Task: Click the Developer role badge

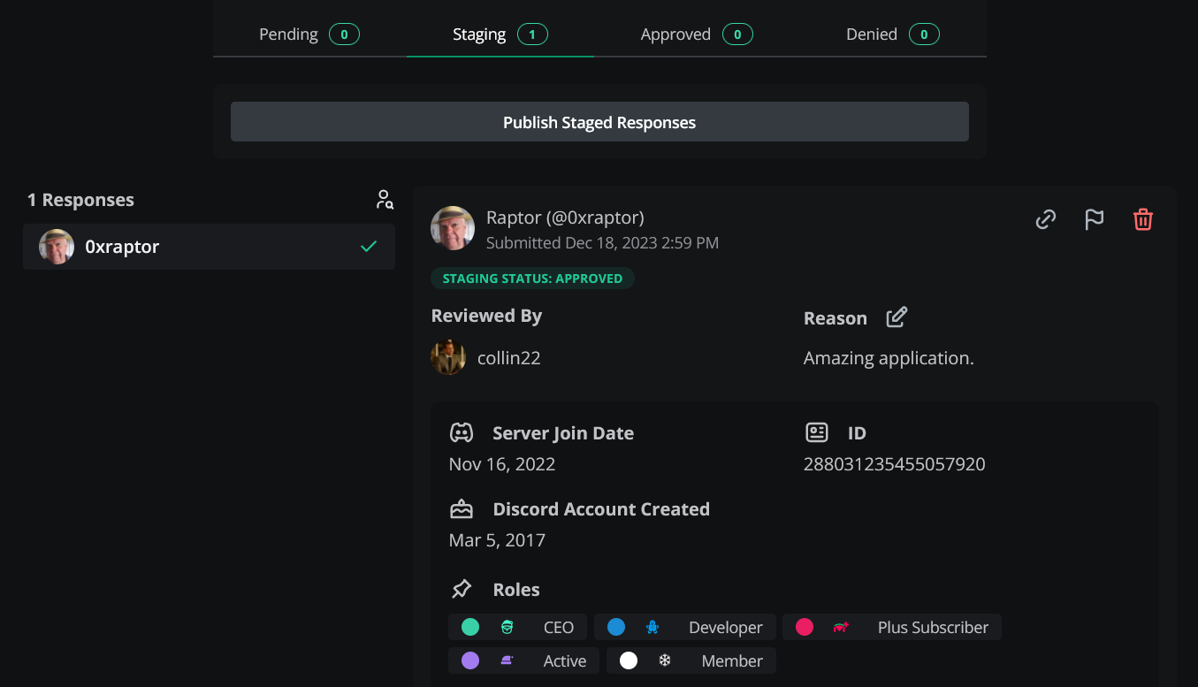Action: [x=685, y=627]
